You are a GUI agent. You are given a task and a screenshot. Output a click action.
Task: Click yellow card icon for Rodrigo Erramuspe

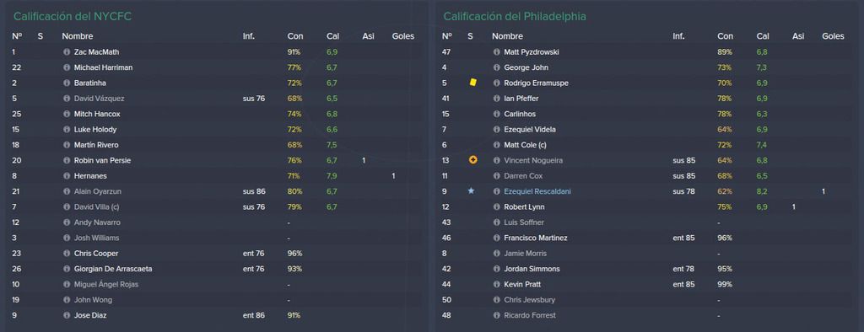(x=472, y=83)
